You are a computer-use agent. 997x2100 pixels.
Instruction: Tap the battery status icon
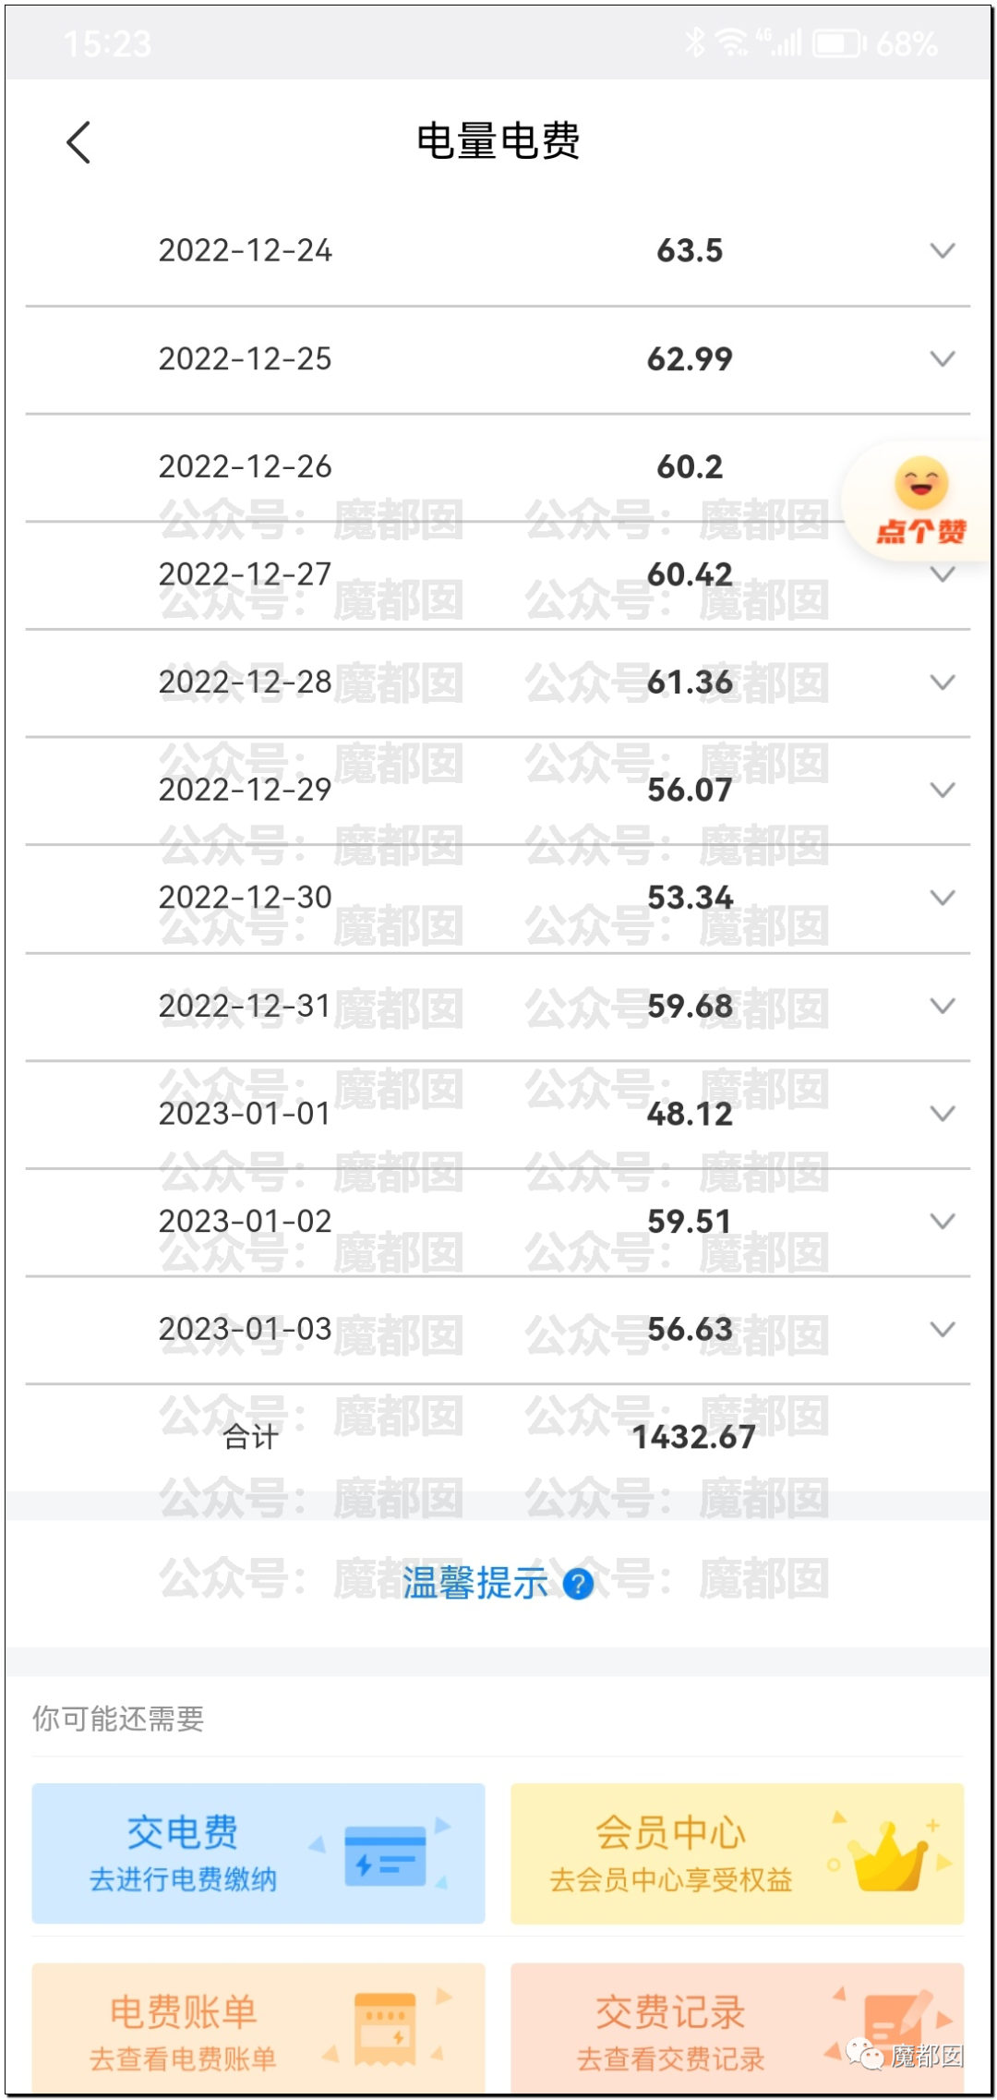coord(836,43)
